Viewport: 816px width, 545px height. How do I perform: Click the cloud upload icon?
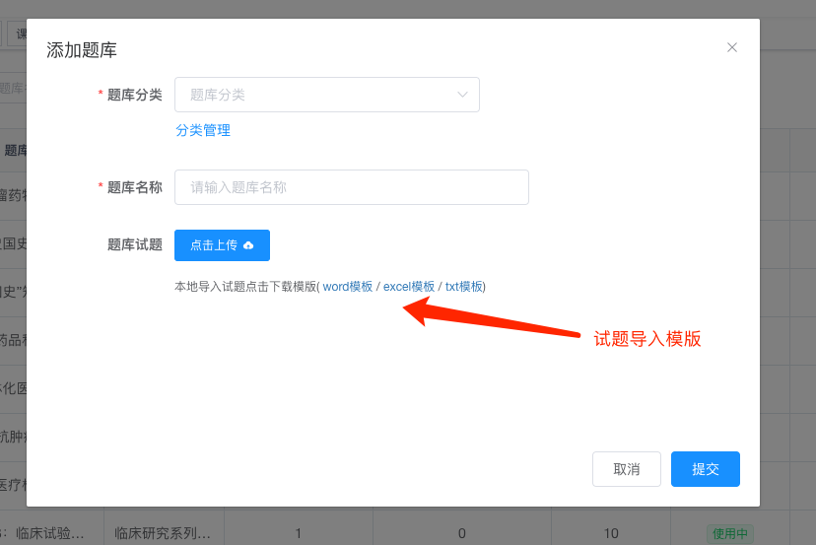tap(248, 245)
